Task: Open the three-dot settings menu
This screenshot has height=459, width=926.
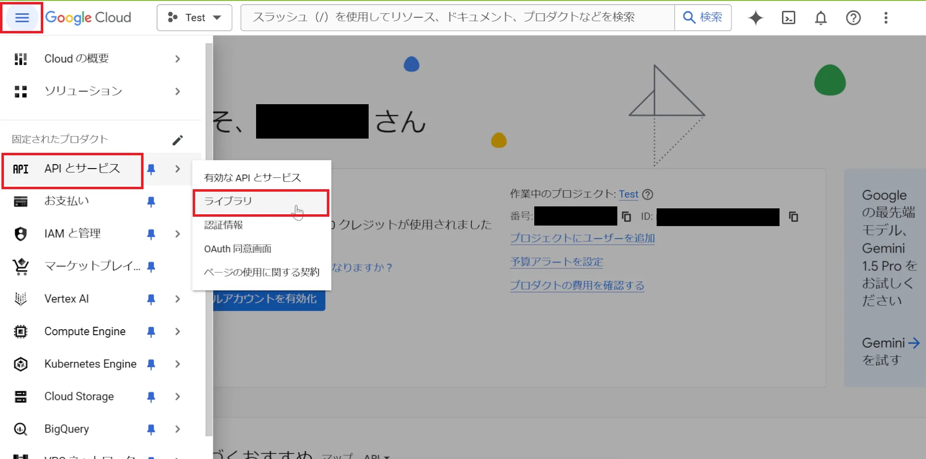Action: (x=886, y=18)
